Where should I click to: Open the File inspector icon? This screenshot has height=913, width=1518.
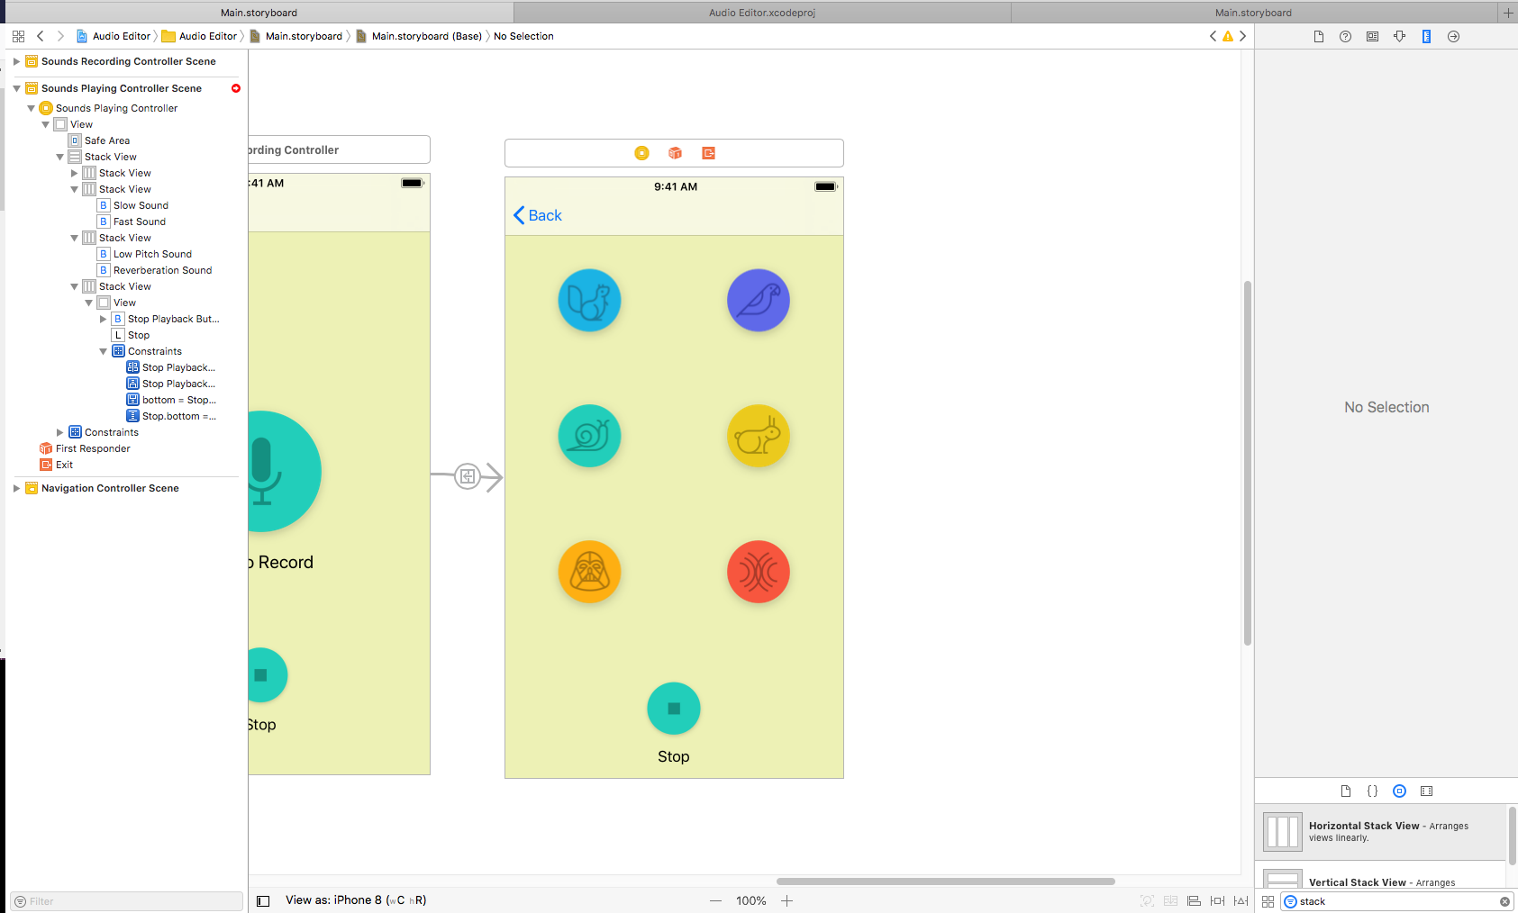[x=1318, y=37]
